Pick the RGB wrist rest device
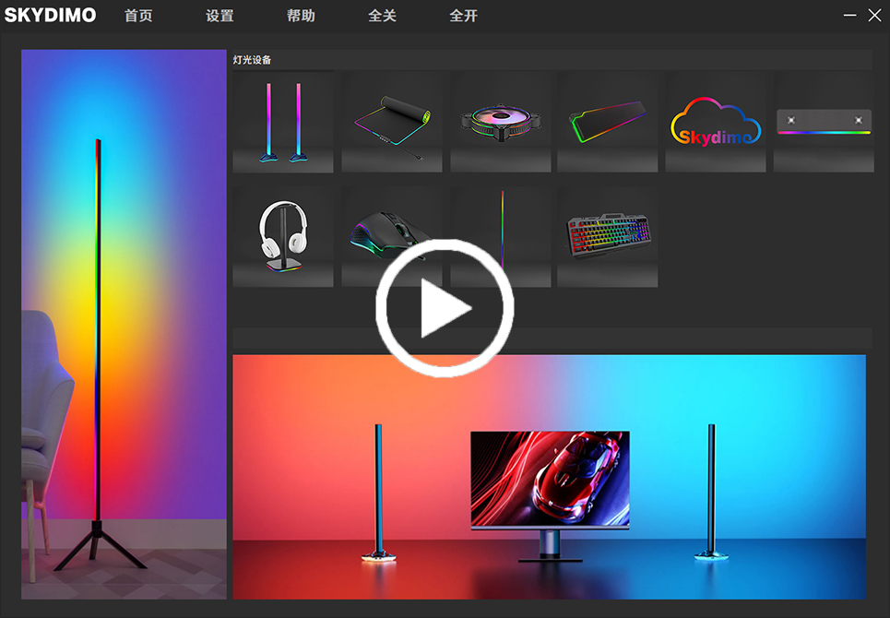The image size is (890, 618). click(608, 122)
